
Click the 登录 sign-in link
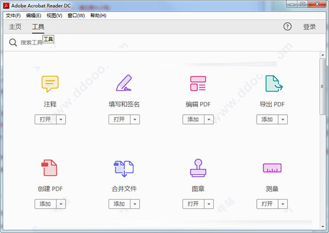pyautogui.click(x=309, y=27)
